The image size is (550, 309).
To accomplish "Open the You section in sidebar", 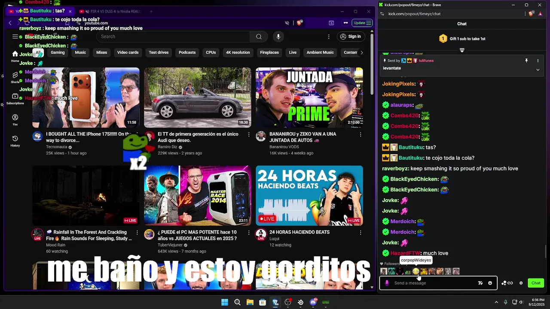I will pyautogui.click(x=15, y=120).
